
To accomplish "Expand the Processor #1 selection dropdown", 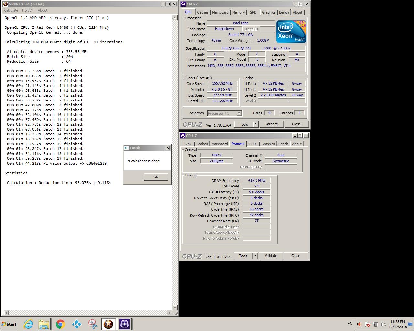I will point(239,113).
